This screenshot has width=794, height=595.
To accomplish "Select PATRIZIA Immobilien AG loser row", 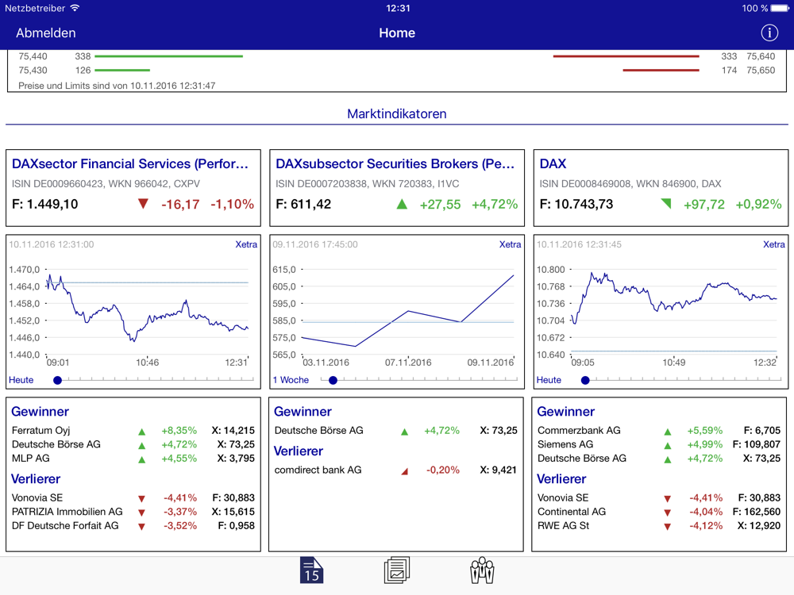I will [x=133, y=512].
